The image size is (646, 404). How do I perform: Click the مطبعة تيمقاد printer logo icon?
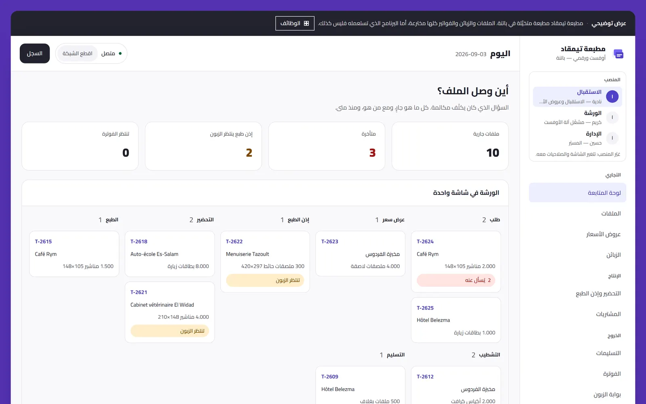click(x=618, y=54)
